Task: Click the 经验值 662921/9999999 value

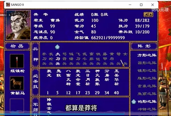Action: [108, 38]
